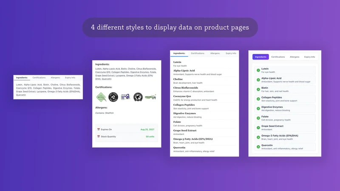Click Folate heading in serif list panel
This screenshot has width=340, height=191.
[x=177, y=122]
